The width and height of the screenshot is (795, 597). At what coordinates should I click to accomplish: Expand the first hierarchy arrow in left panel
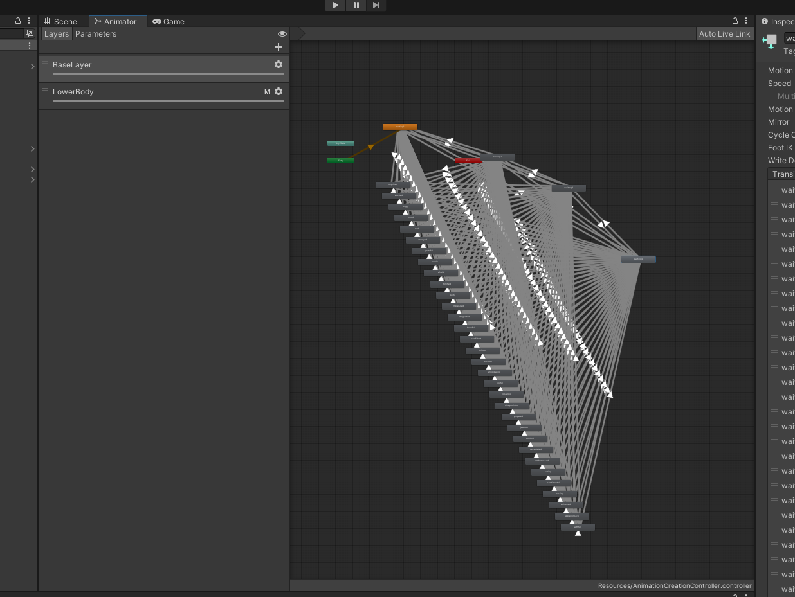pyautogui.click(x=32, y=66)
